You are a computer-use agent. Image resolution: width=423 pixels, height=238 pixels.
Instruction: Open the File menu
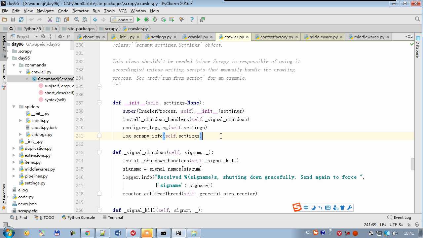[x=5, y=11]
